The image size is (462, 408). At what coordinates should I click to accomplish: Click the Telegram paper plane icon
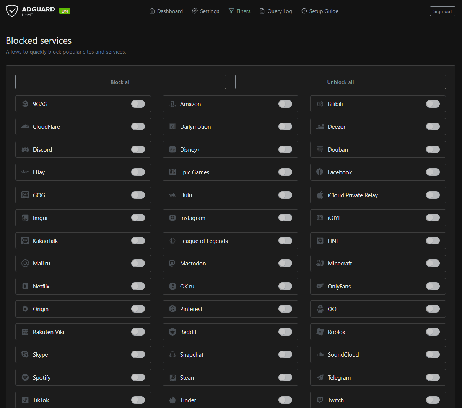(x=320, y=377)
